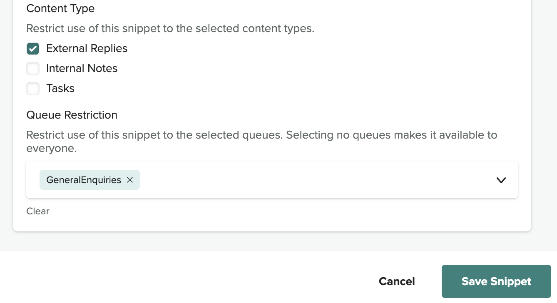Enable the Internal Notes checkbox
This screenshot has width=557, height=303.
point(33,69)
